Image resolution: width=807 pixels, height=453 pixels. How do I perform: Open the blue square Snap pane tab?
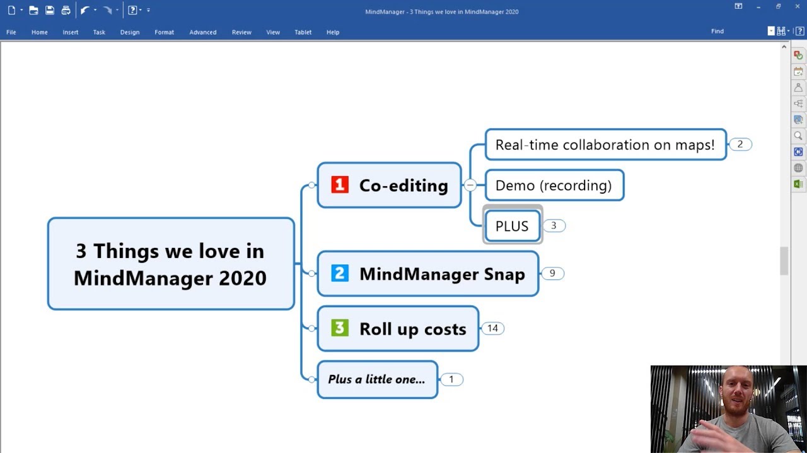(798, 152)
